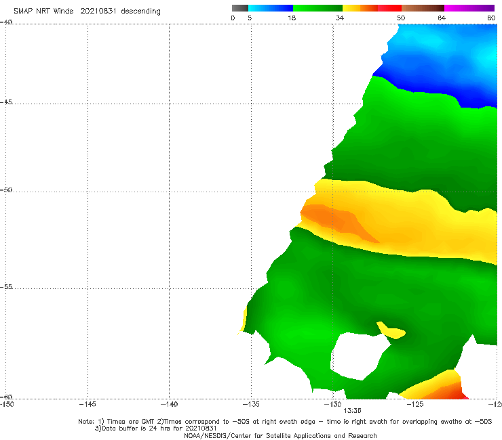
Task: Click the gray 0-5 segment of the color bar
Action: (240, 8)
